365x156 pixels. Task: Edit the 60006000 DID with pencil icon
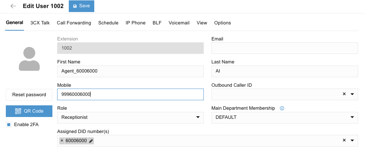point(91,141)
